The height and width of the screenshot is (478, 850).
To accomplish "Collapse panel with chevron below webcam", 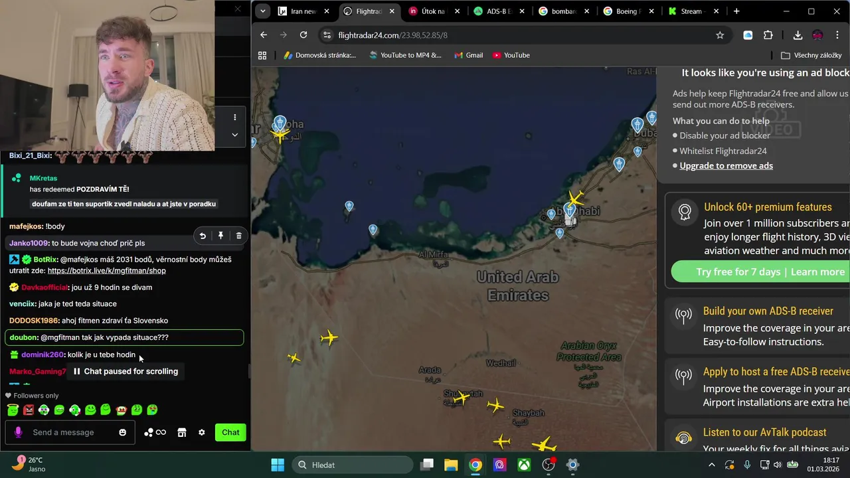I will click(234, 135).
